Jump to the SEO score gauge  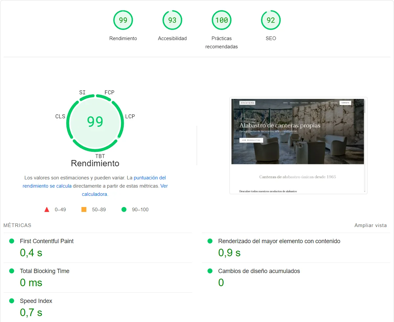click(271, 20)
